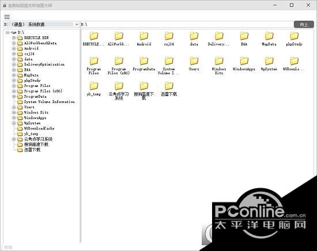
Task: Click the D:\ path address field
Action: coord(187,24)
